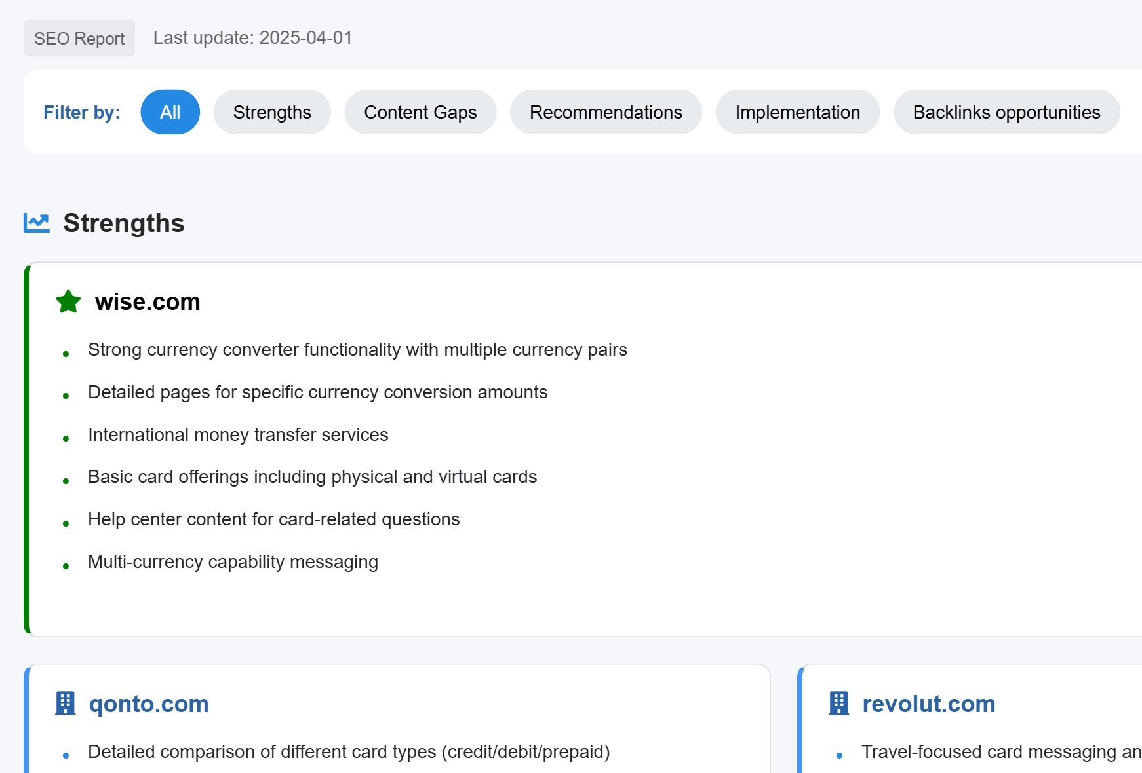Viewport: 1142px width, 773px height.
Task: Click 'Detailed comparison of different card types' bullet
Action: tap(349, 752)
